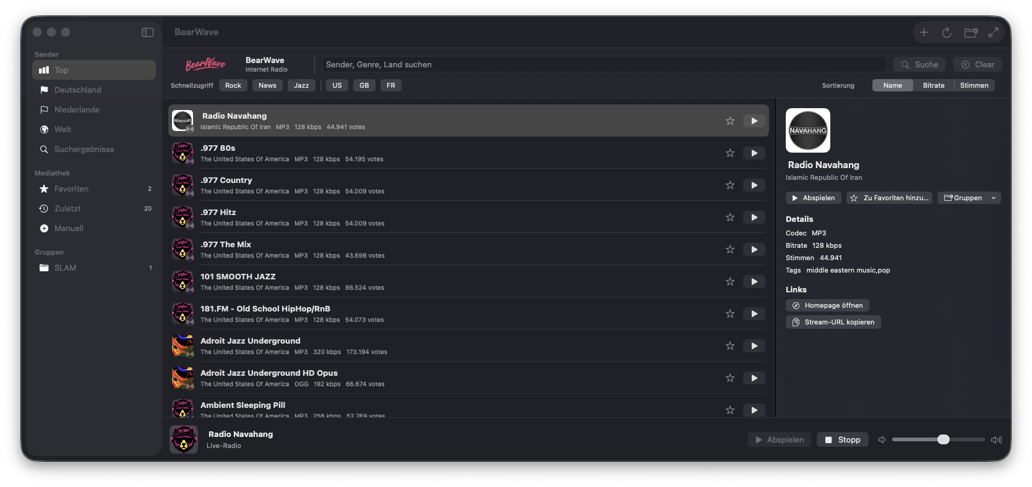Play the .977 Country station
1032x487 pixels.
coord(754,185)
